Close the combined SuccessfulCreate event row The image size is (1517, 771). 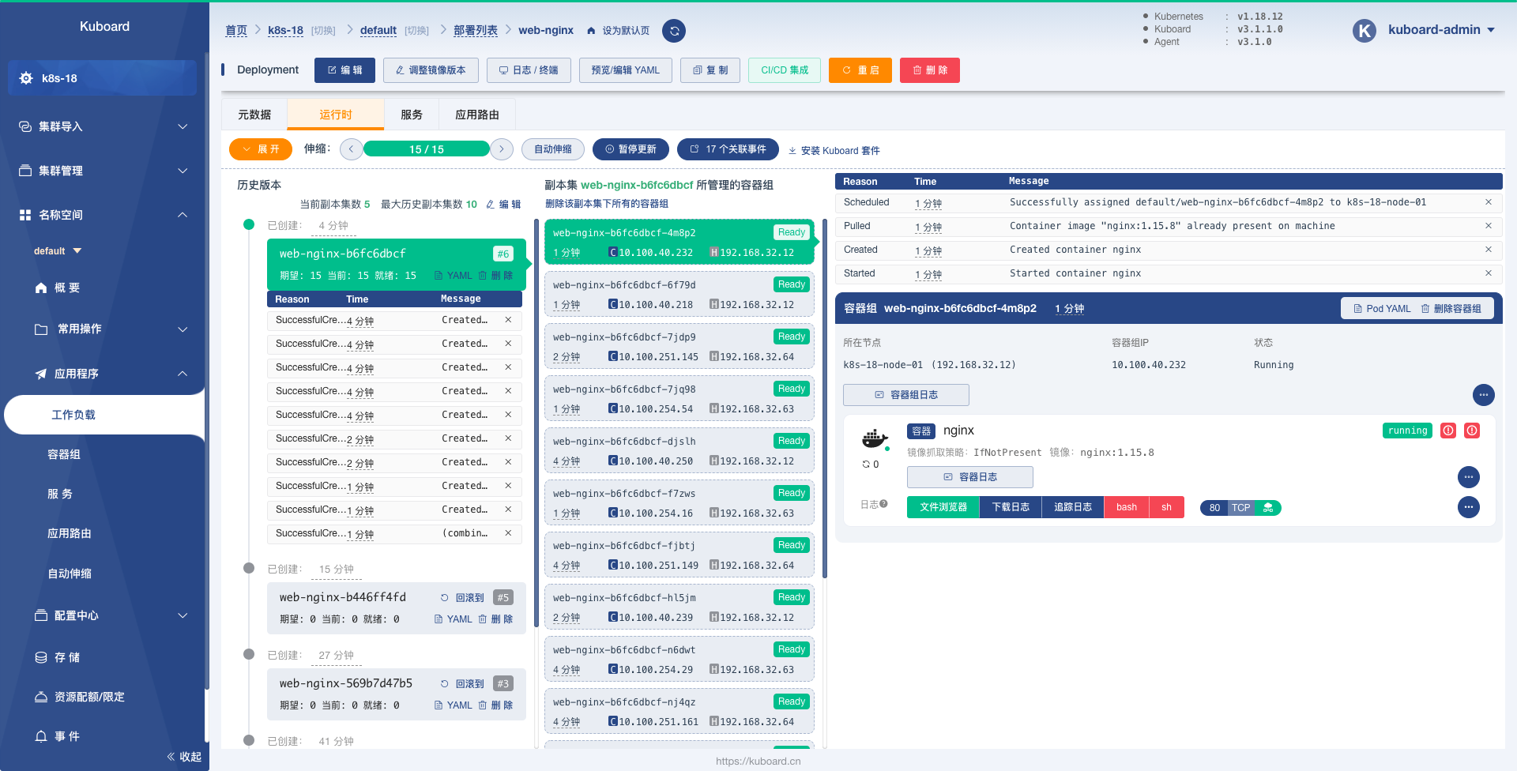point(508,533)
